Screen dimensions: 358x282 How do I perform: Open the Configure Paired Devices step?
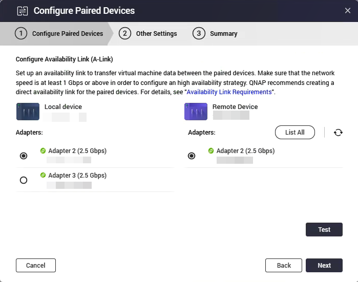(x=59, y=34)
